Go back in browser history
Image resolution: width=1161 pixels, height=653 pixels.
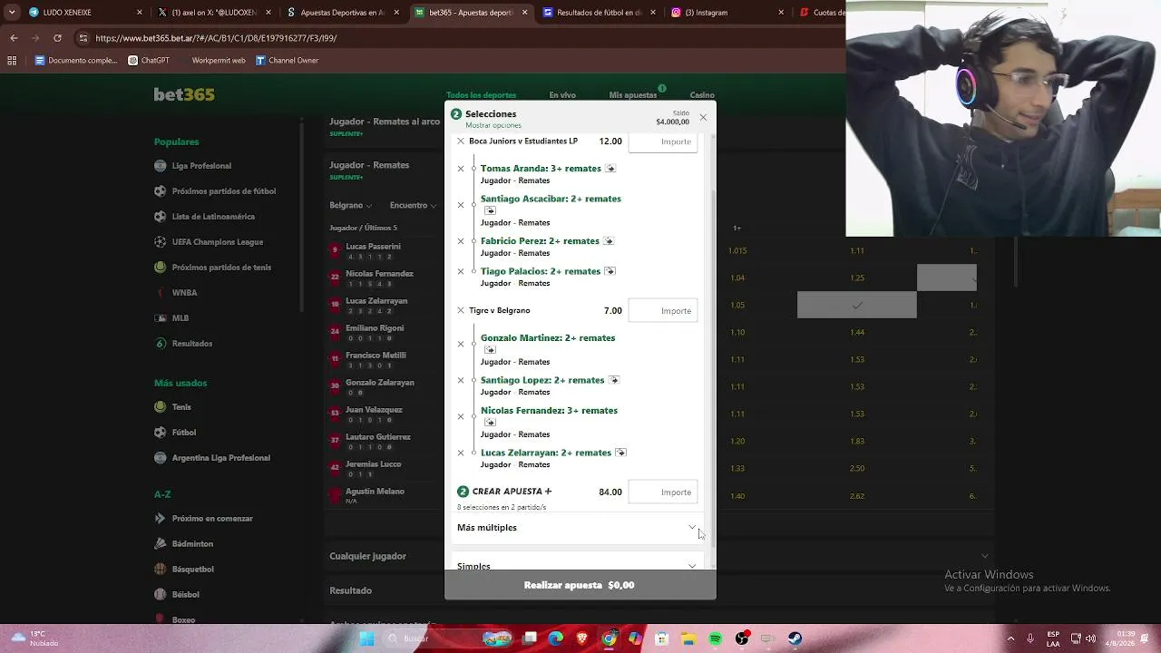[x=14, y=38]
